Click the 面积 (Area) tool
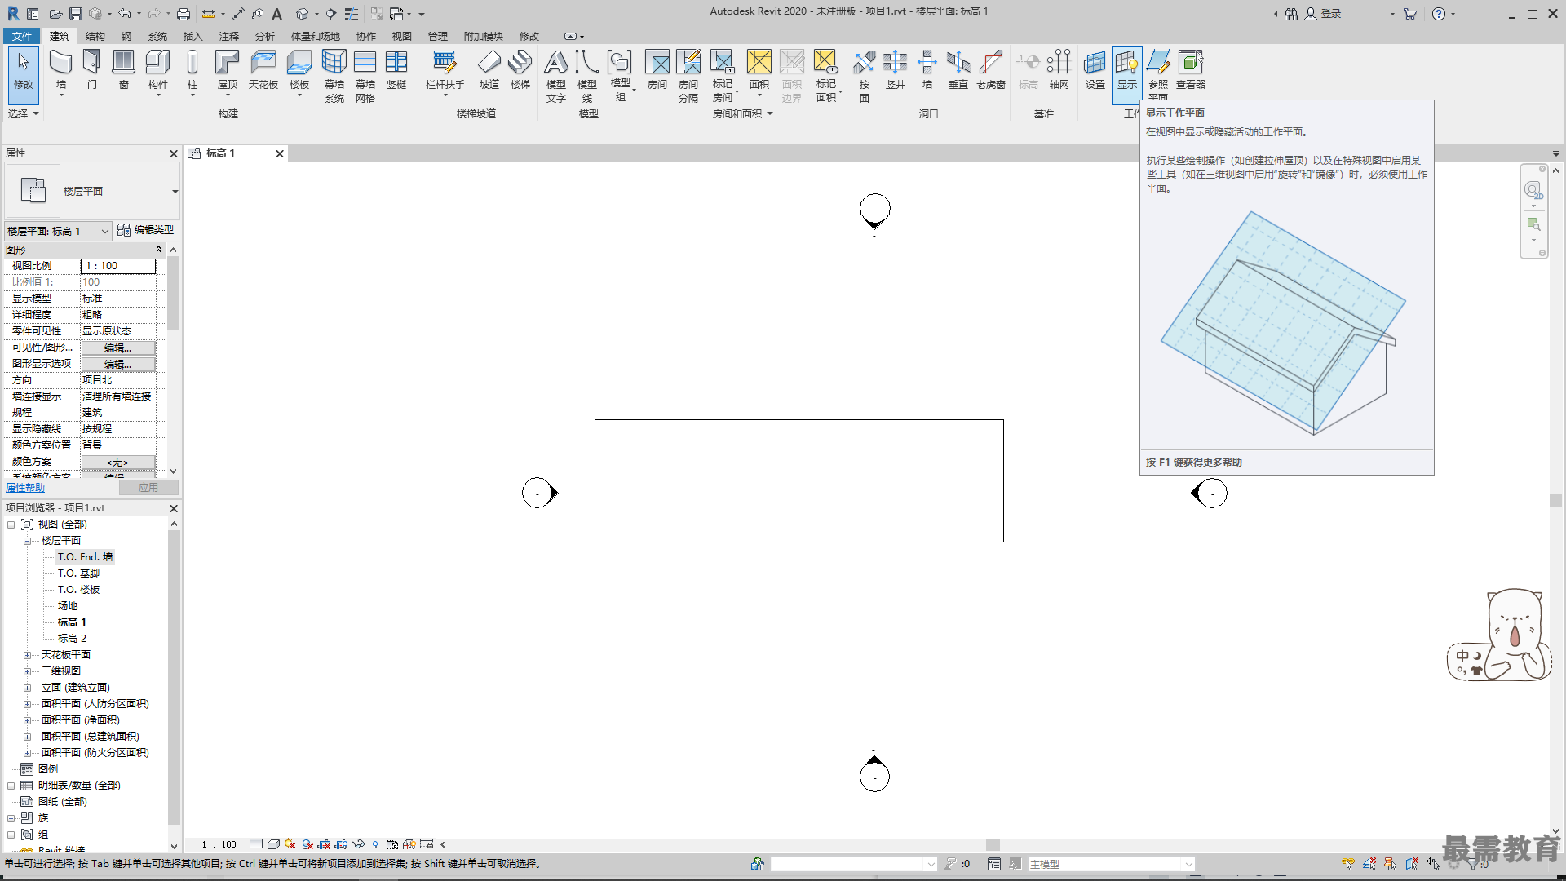Image resolution: width=1566 pixels, height=881 pixels. (759, 70)
